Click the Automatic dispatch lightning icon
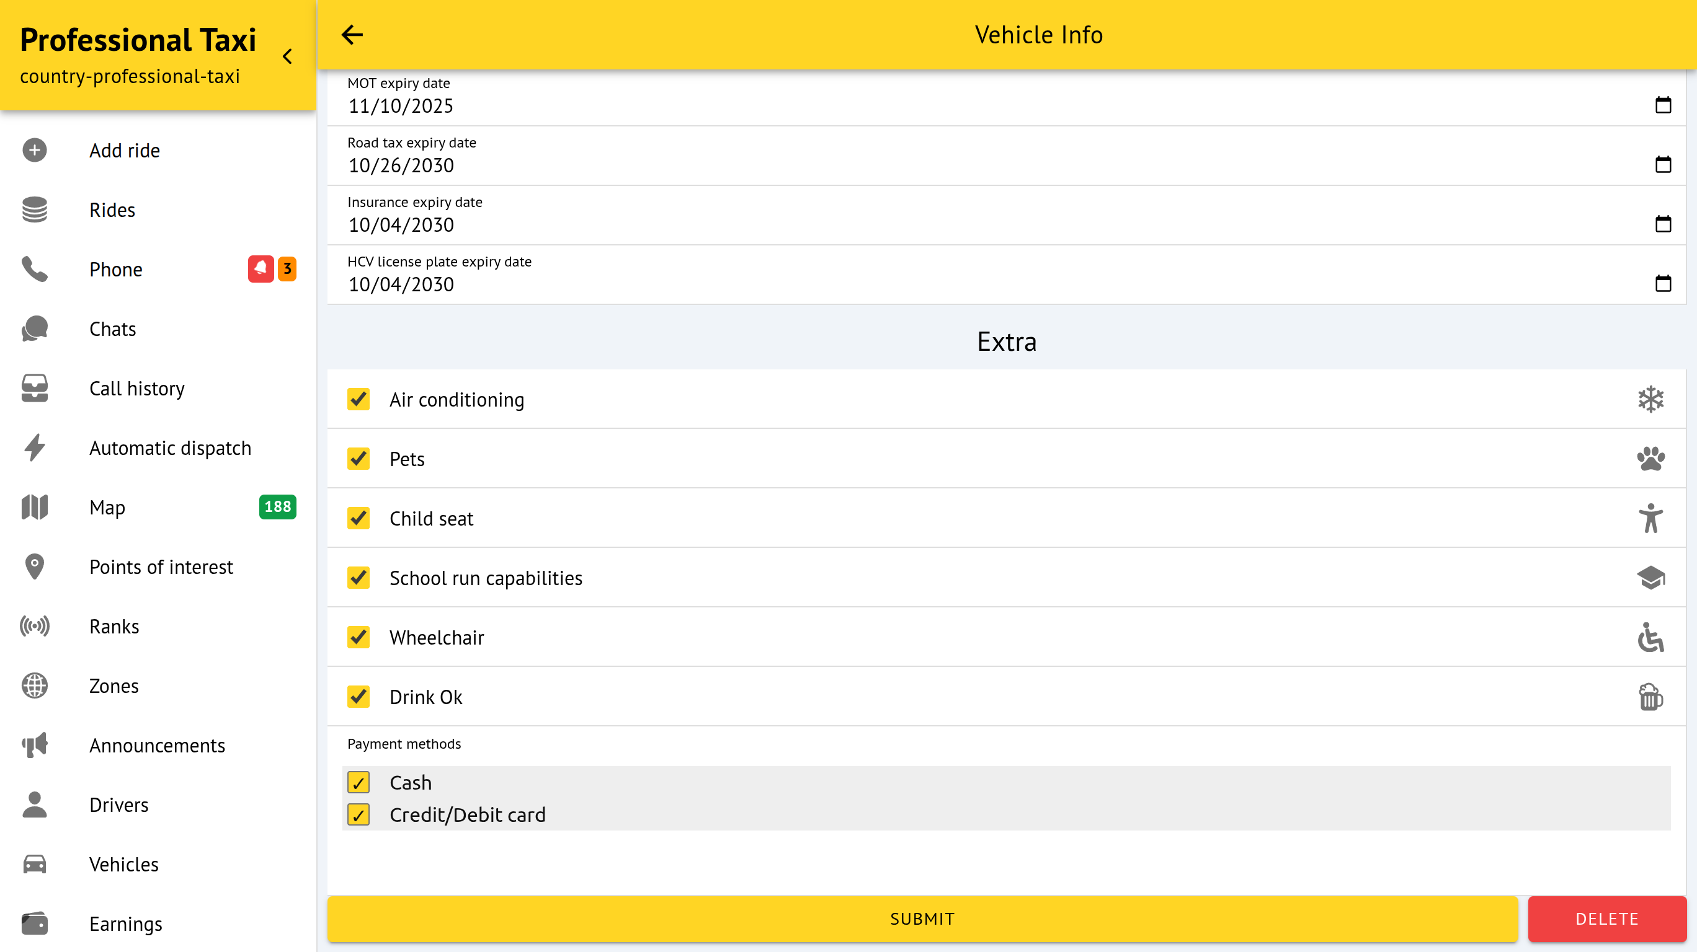This screenshot has width=1697, height=952. [x=34, y=447]
